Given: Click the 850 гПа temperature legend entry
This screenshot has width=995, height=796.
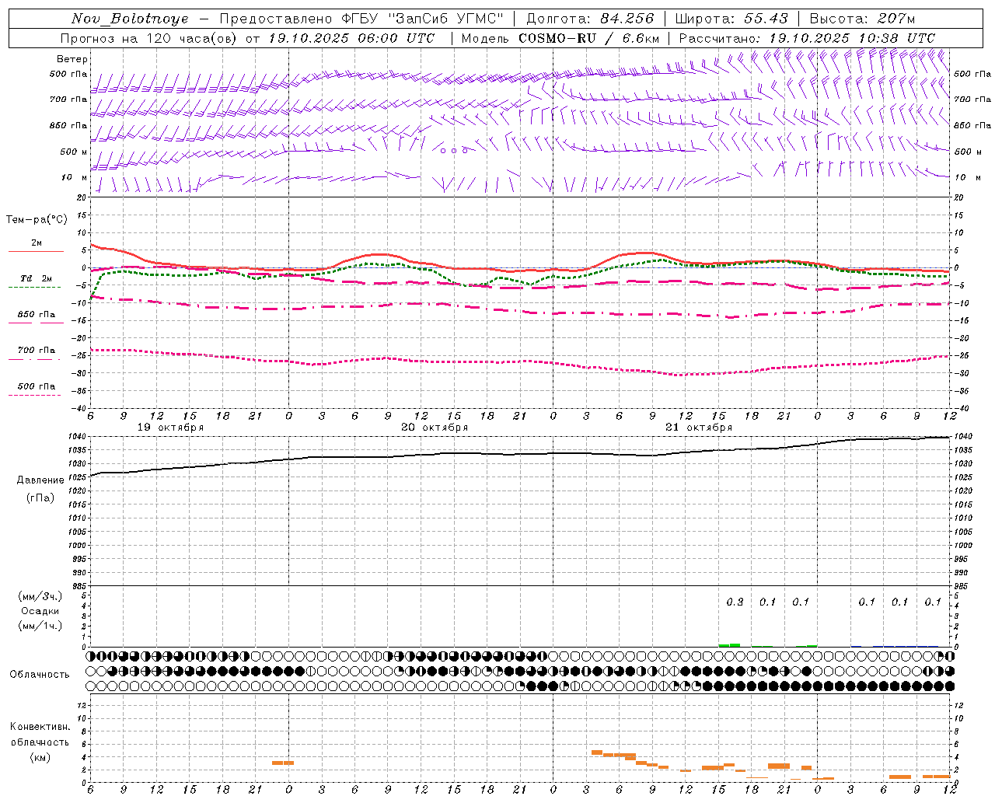Looking at the screenshot, I should tap(36, 316).
